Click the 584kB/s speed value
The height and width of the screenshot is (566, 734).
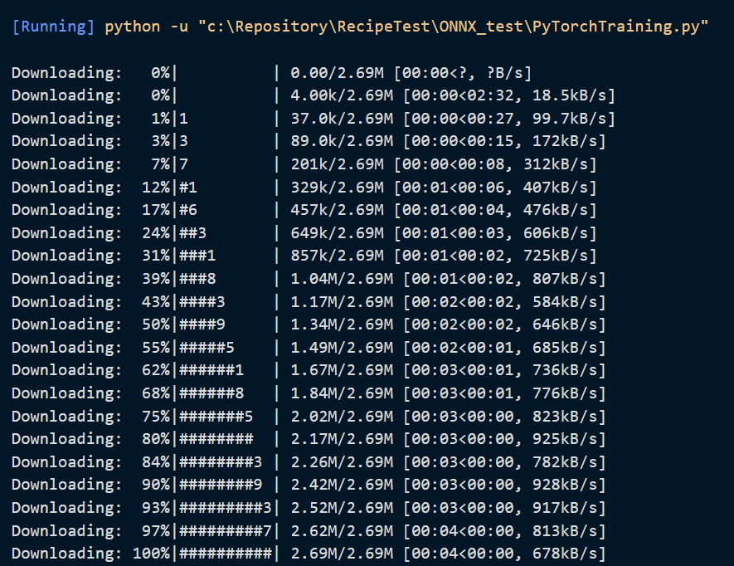(565, 302)
